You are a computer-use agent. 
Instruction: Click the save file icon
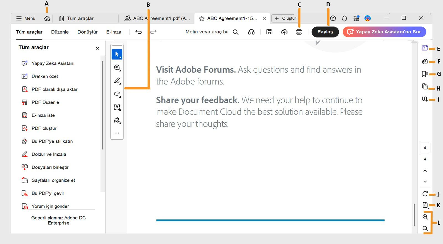pos(269,32)
